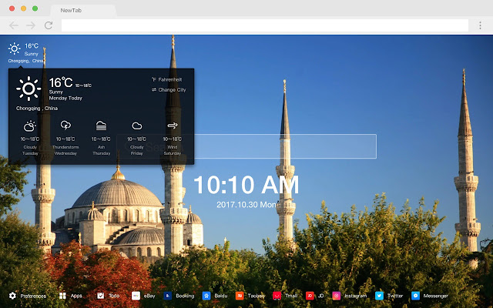
Task: Open the eBay shortcut icon
Action: click(136, 296)
